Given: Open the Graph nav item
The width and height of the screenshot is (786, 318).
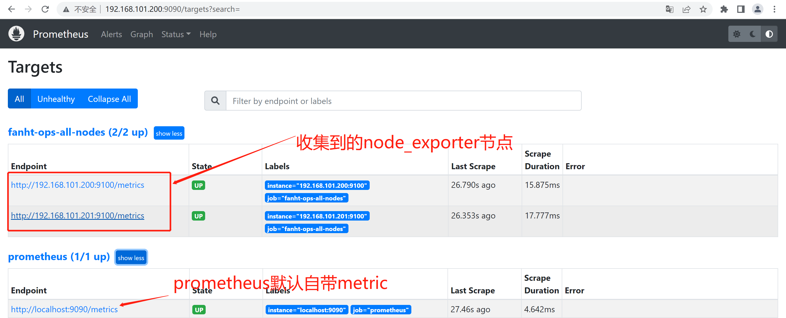Looking at the screenshot, I should pyautogui.click(x=141, y=34).
